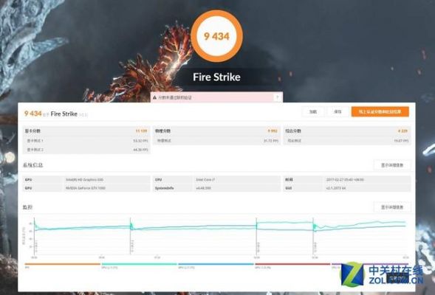Click the GPU row showing Intel(R) HD Graphics 630

pos(86,180)
